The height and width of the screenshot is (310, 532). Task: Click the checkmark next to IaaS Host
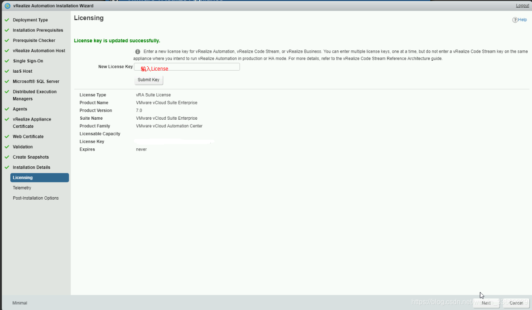7,71
